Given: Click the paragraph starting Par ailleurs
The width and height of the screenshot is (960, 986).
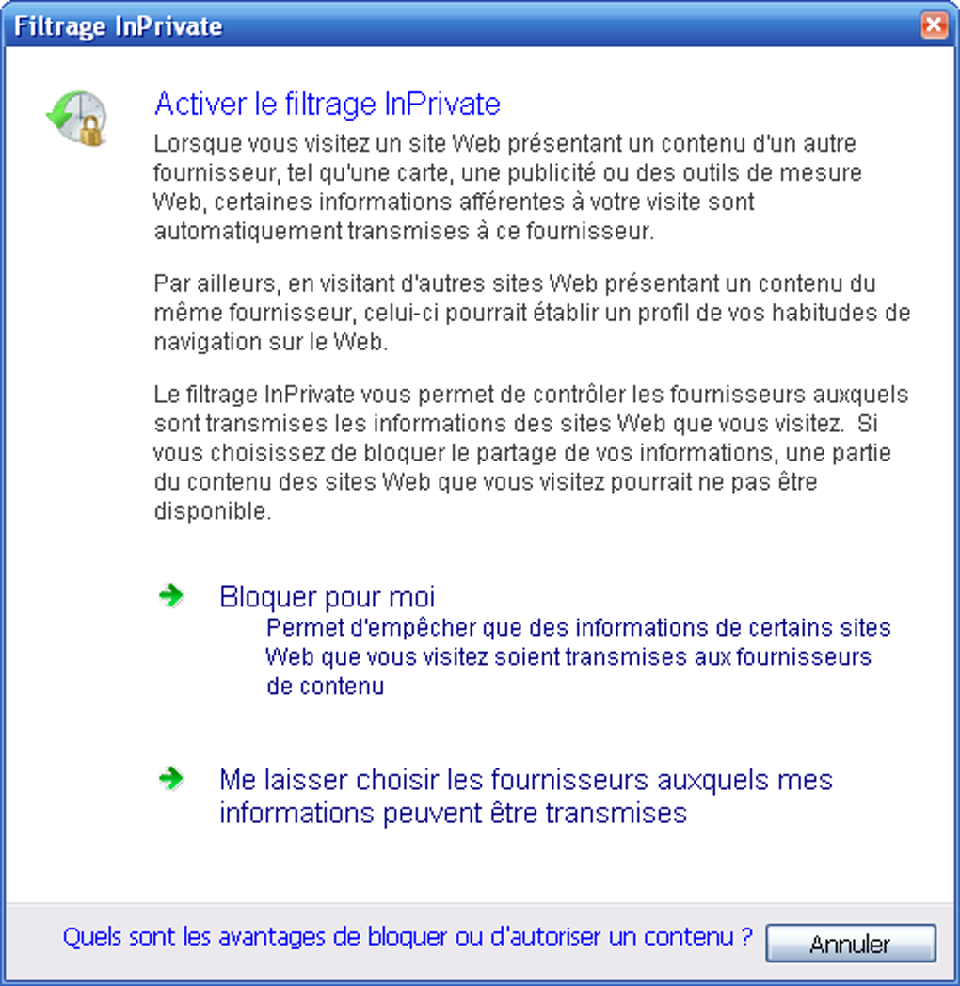Looking at the screenshot, I should 532,313.
